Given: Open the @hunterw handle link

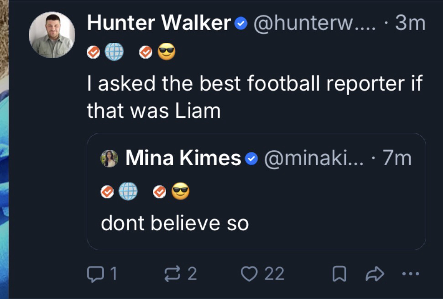Looking at the screenshot, I should [315, 23].
